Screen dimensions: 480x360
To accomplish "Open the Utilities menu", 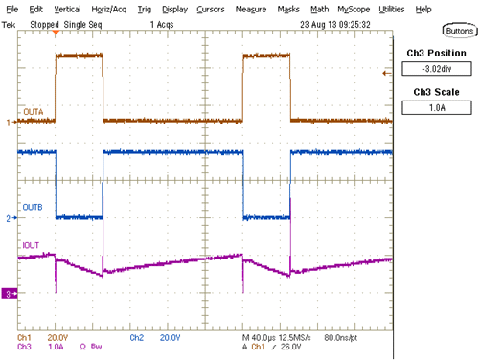I will click(392, 10).
